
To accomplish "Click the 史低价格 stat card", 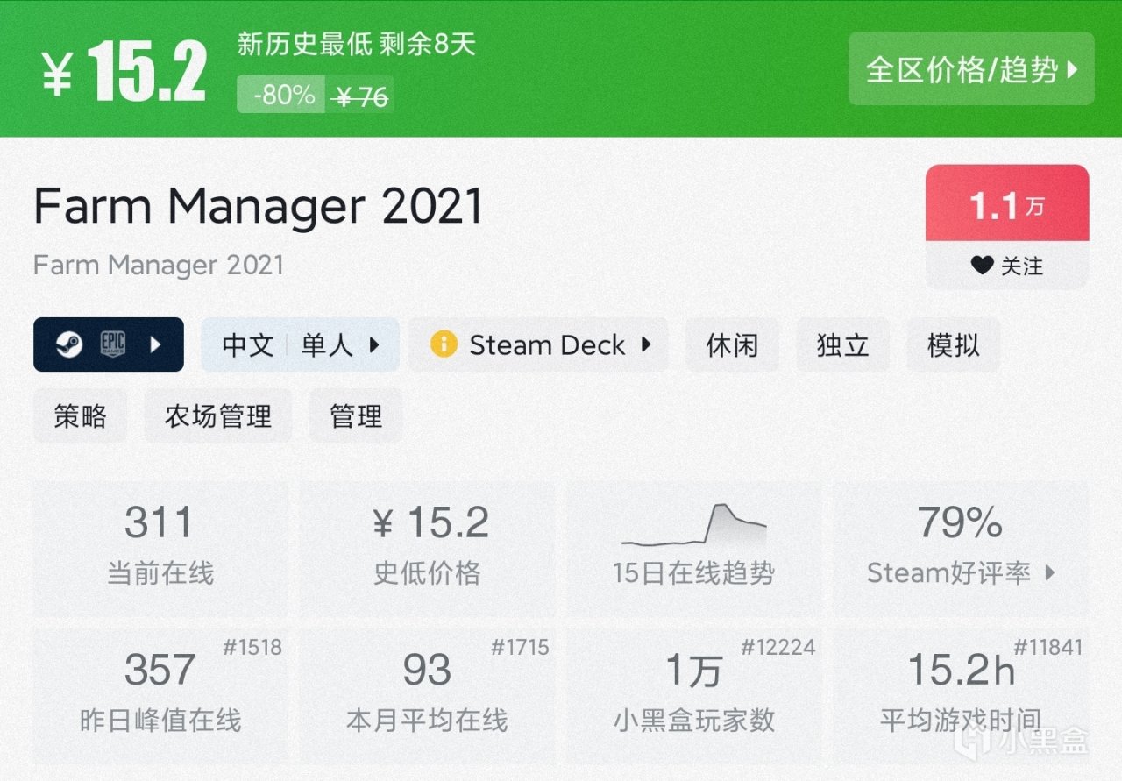I will click(427, 547).
